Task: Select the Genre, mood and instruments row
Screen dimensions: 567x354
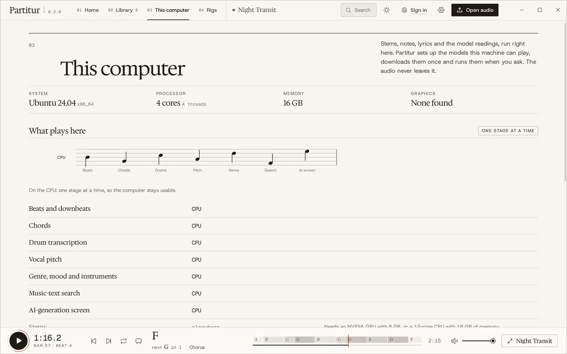Action: [x=283, y=277]
